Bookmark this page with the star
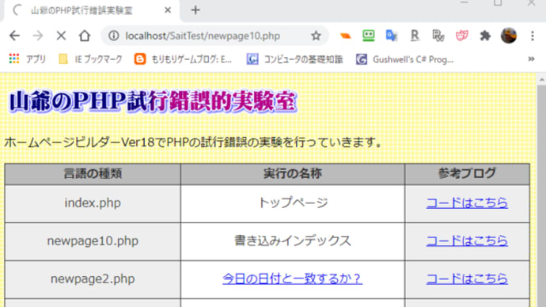The image size is (546, 307). 316,36
